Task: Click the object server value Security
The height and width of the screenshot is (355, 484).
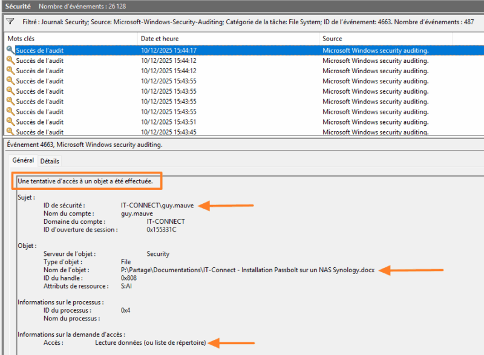Action: (158, 254)
